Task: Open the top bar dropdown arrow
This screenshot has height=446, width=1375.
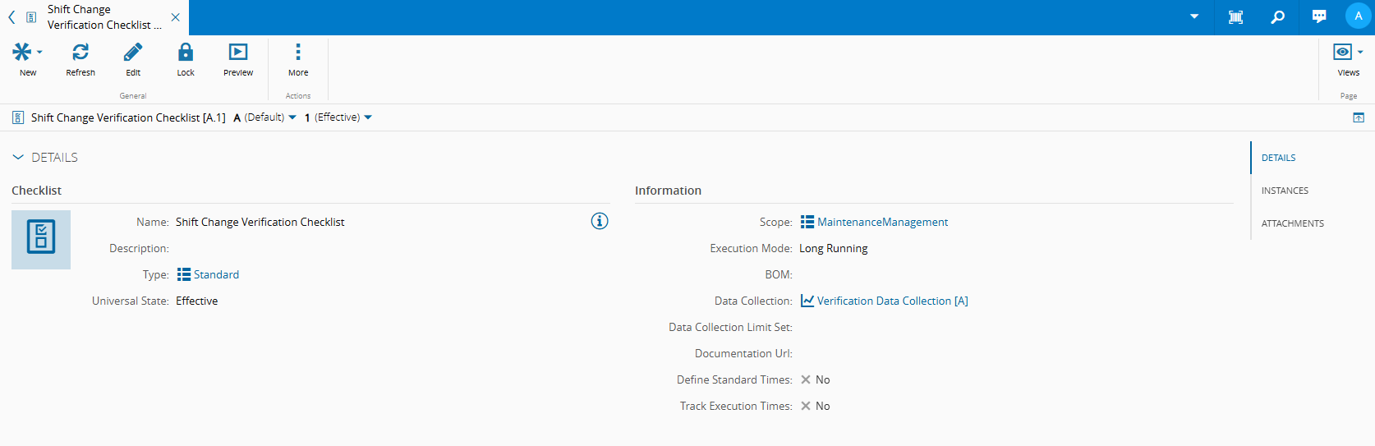Action: [x=1194, y=17]
